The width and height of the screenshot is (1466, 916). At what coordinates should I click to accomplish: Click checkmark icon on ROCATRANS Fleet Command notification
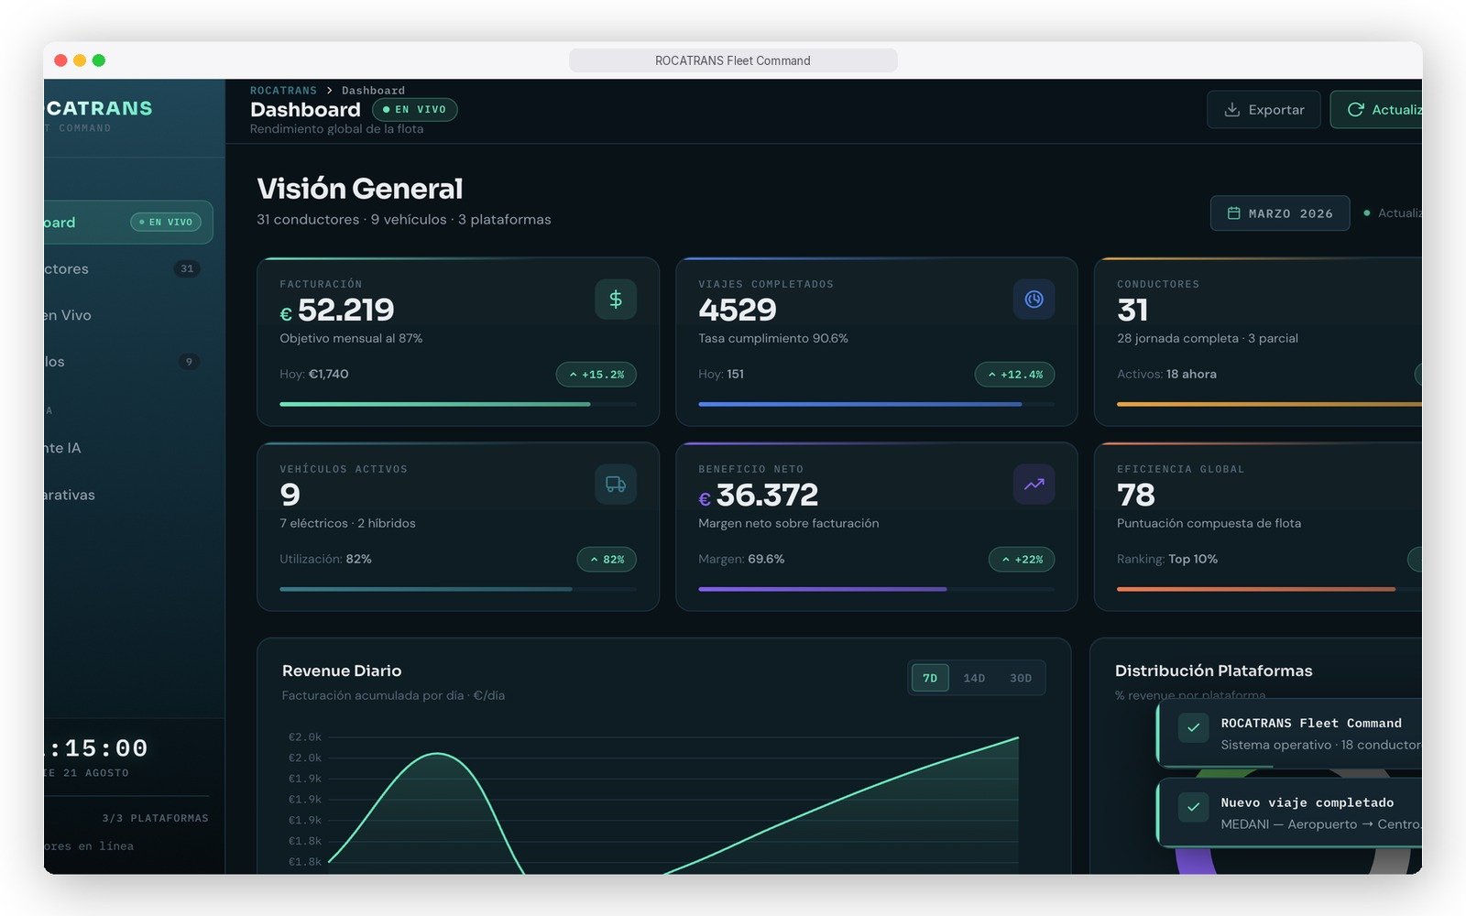tap(1193, 728)
